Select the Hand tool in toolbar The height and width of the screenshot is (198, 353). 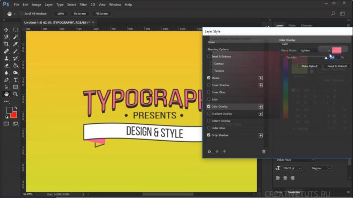click(x=6, y=94)
